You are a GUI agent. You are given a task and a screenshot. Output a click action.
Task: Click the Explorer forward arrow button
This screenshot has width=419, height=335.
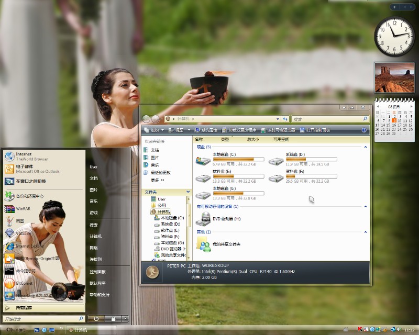pyautogui.click(x=156, y=119)
